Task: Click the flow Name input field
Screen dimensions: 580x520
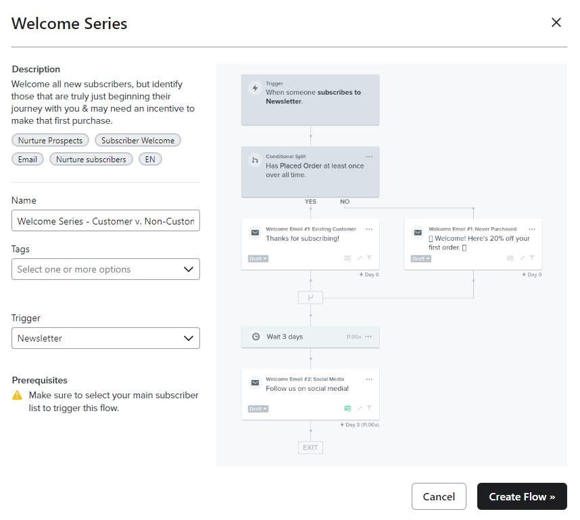Action: coord(105,221)
